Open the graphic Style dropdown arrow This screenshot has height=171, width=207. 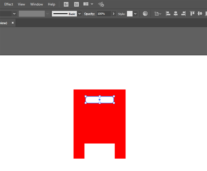(135, 14)
